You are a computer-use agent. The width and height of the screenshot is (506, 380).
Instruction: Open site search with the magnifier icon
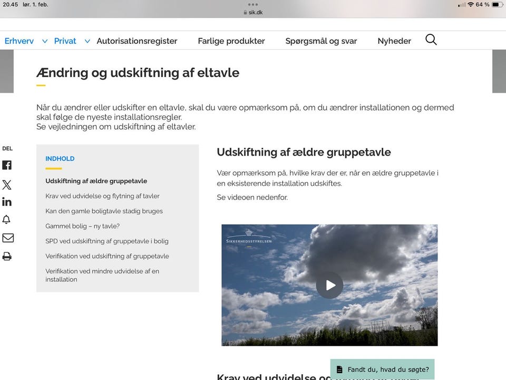coord(431,39)
